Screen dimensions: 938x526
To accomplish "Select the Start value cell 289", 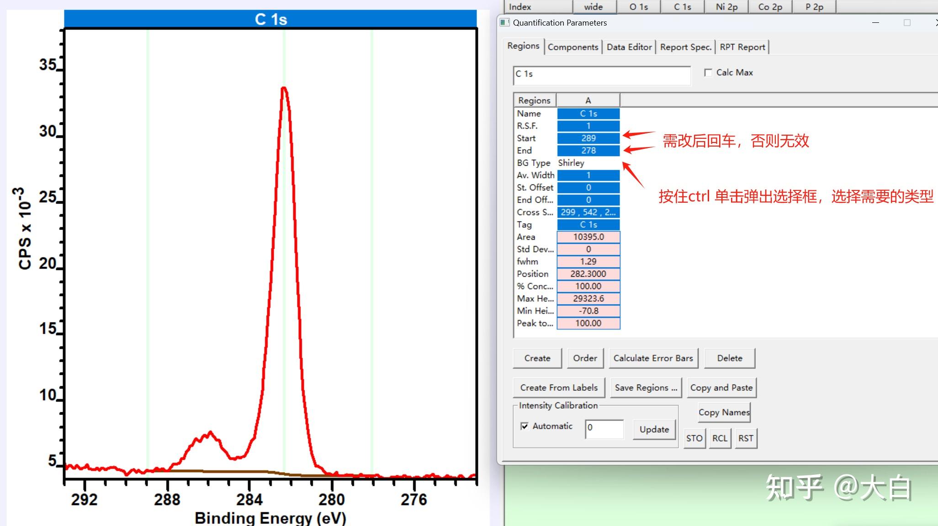I will point(588,138).
